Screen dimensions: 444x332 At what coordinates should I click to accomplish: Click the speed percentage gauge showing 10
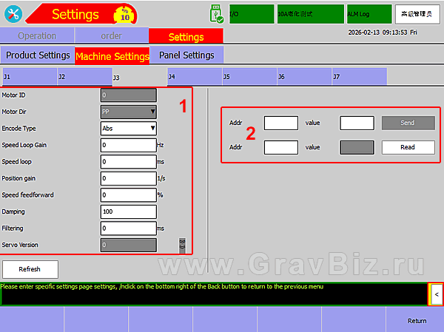[125, 15]
